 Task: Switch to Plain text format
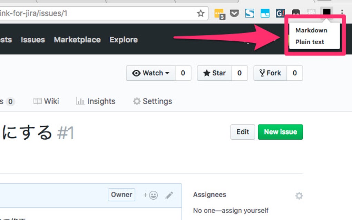coord(310,42)
